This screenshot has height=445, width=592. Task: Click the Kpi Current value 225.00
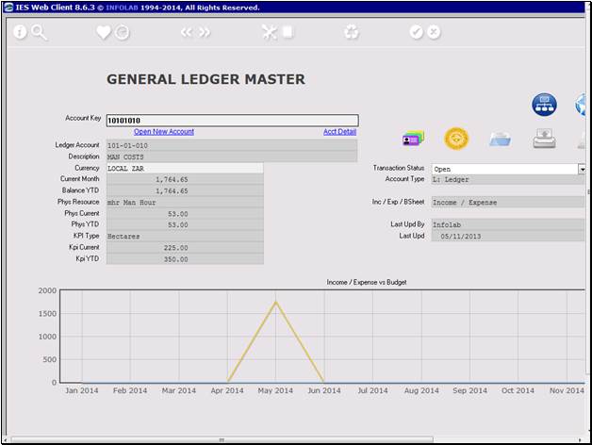(185, 248)
